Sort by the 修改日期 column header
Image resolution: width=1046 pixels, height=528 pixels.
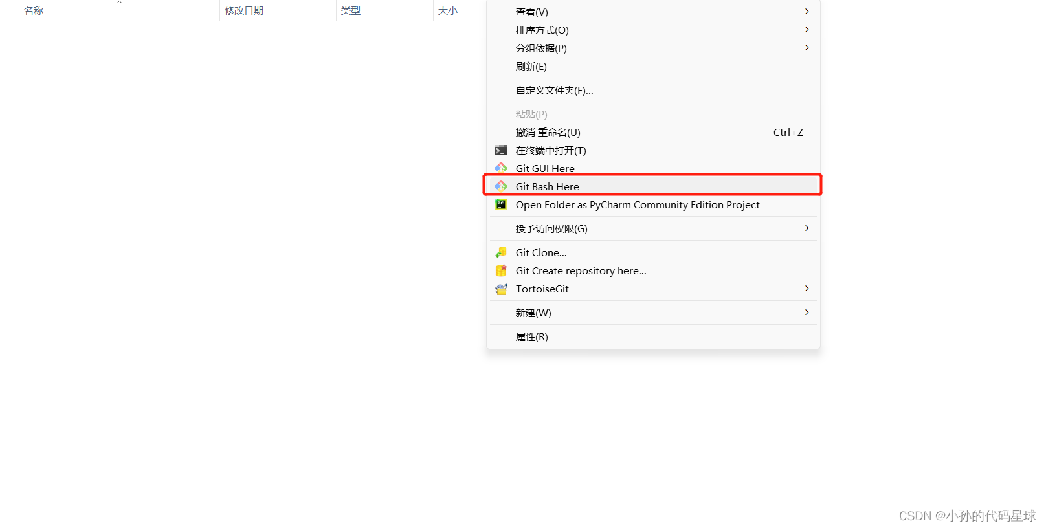click(244, 10)
